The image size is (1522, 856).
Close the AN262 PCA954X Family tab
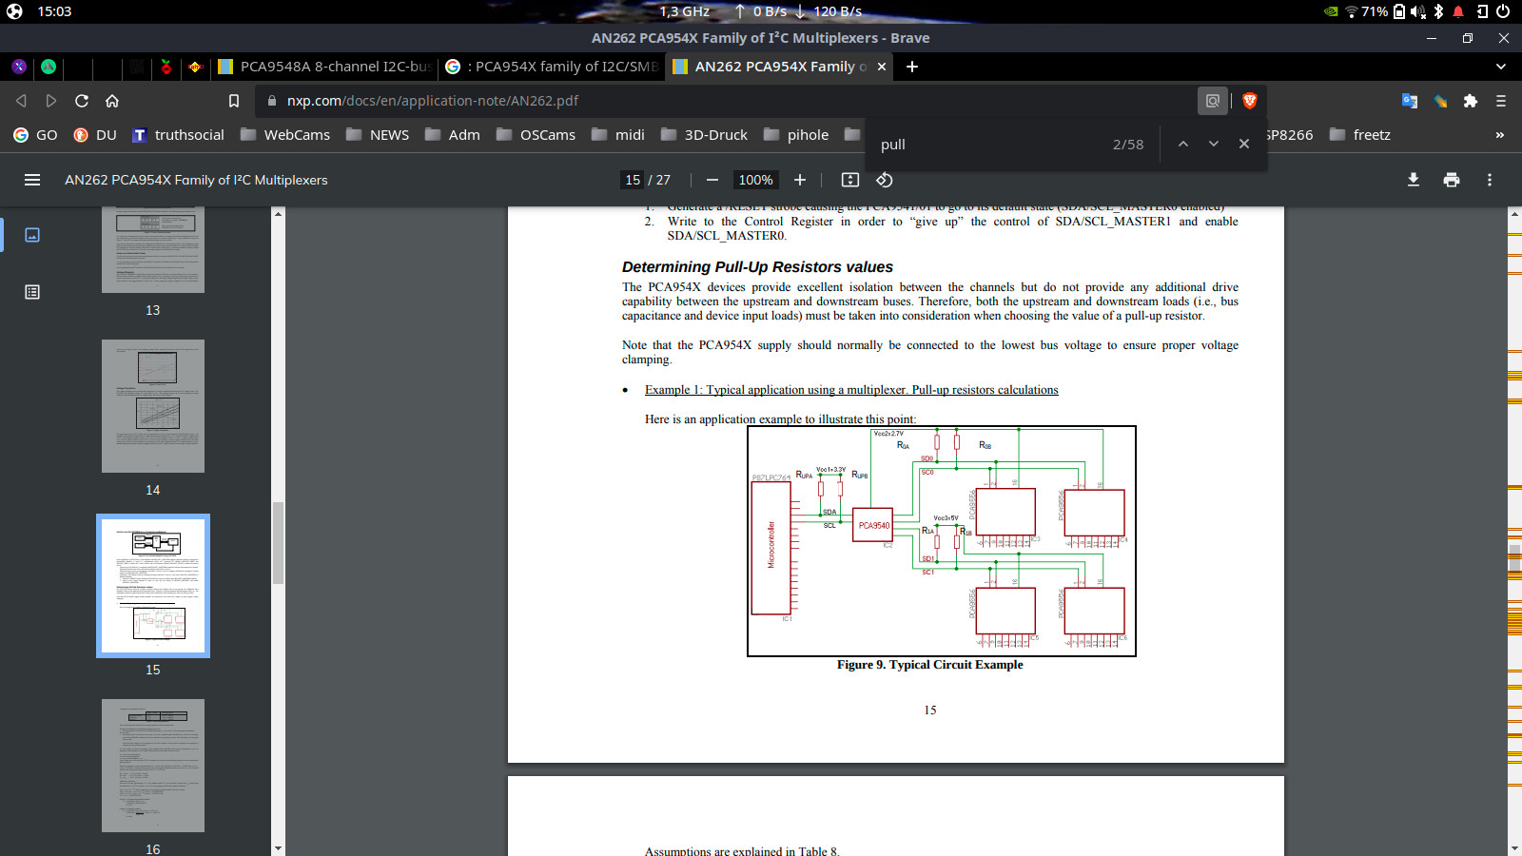coord(882,67)
